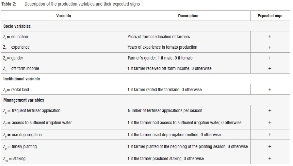Click the timely planting description text
The width and height of the screenshot is (293, 166).
(187, 146)
